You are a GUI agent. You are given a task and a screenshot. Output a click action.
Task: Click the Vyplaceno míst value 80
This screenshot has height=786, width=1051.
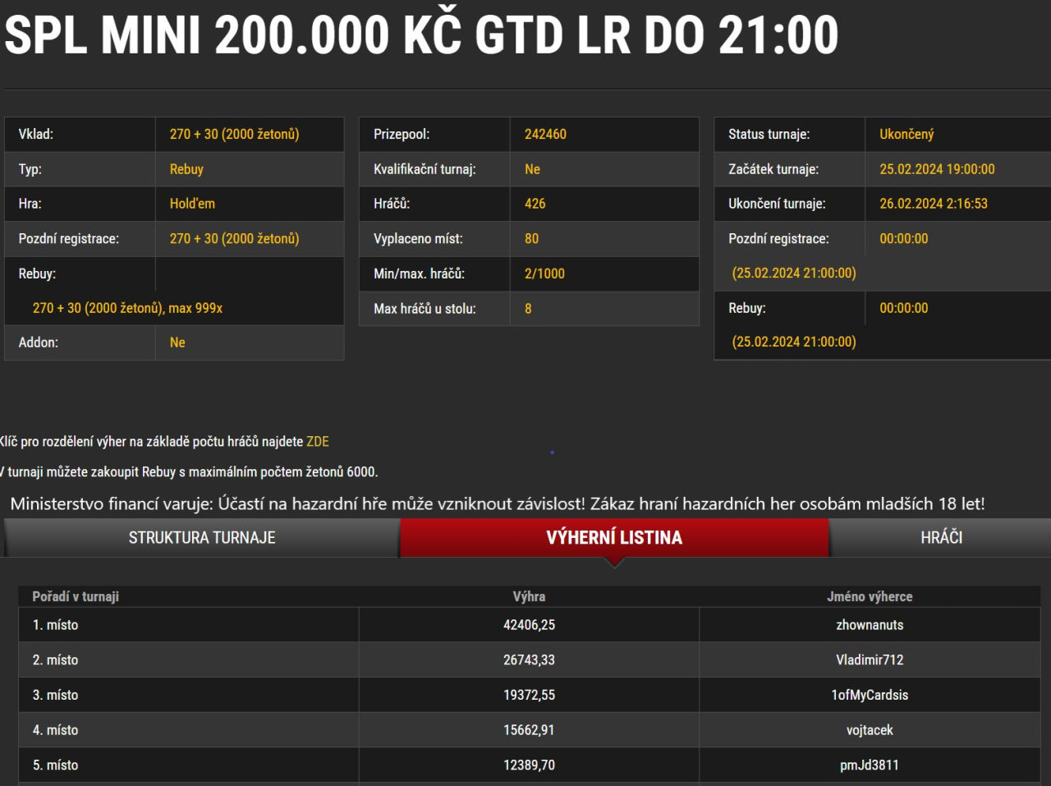pyautogui.click(x=531, y=239)
